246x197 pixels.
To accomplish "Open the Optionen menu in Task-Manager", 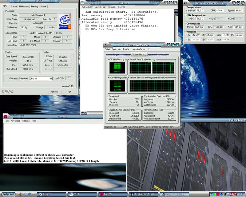I will [116, 49].
